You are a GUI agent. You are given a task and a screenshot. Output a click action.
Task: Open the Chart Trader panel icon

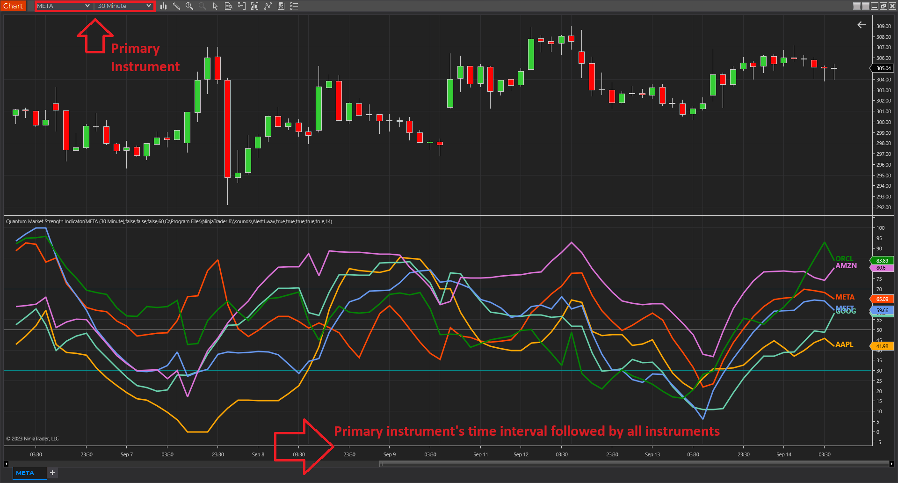(241, 6)
